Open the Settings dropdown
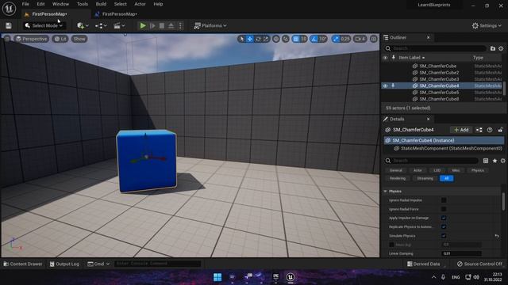The image size is (508, 285). click(x=487, y=25)
